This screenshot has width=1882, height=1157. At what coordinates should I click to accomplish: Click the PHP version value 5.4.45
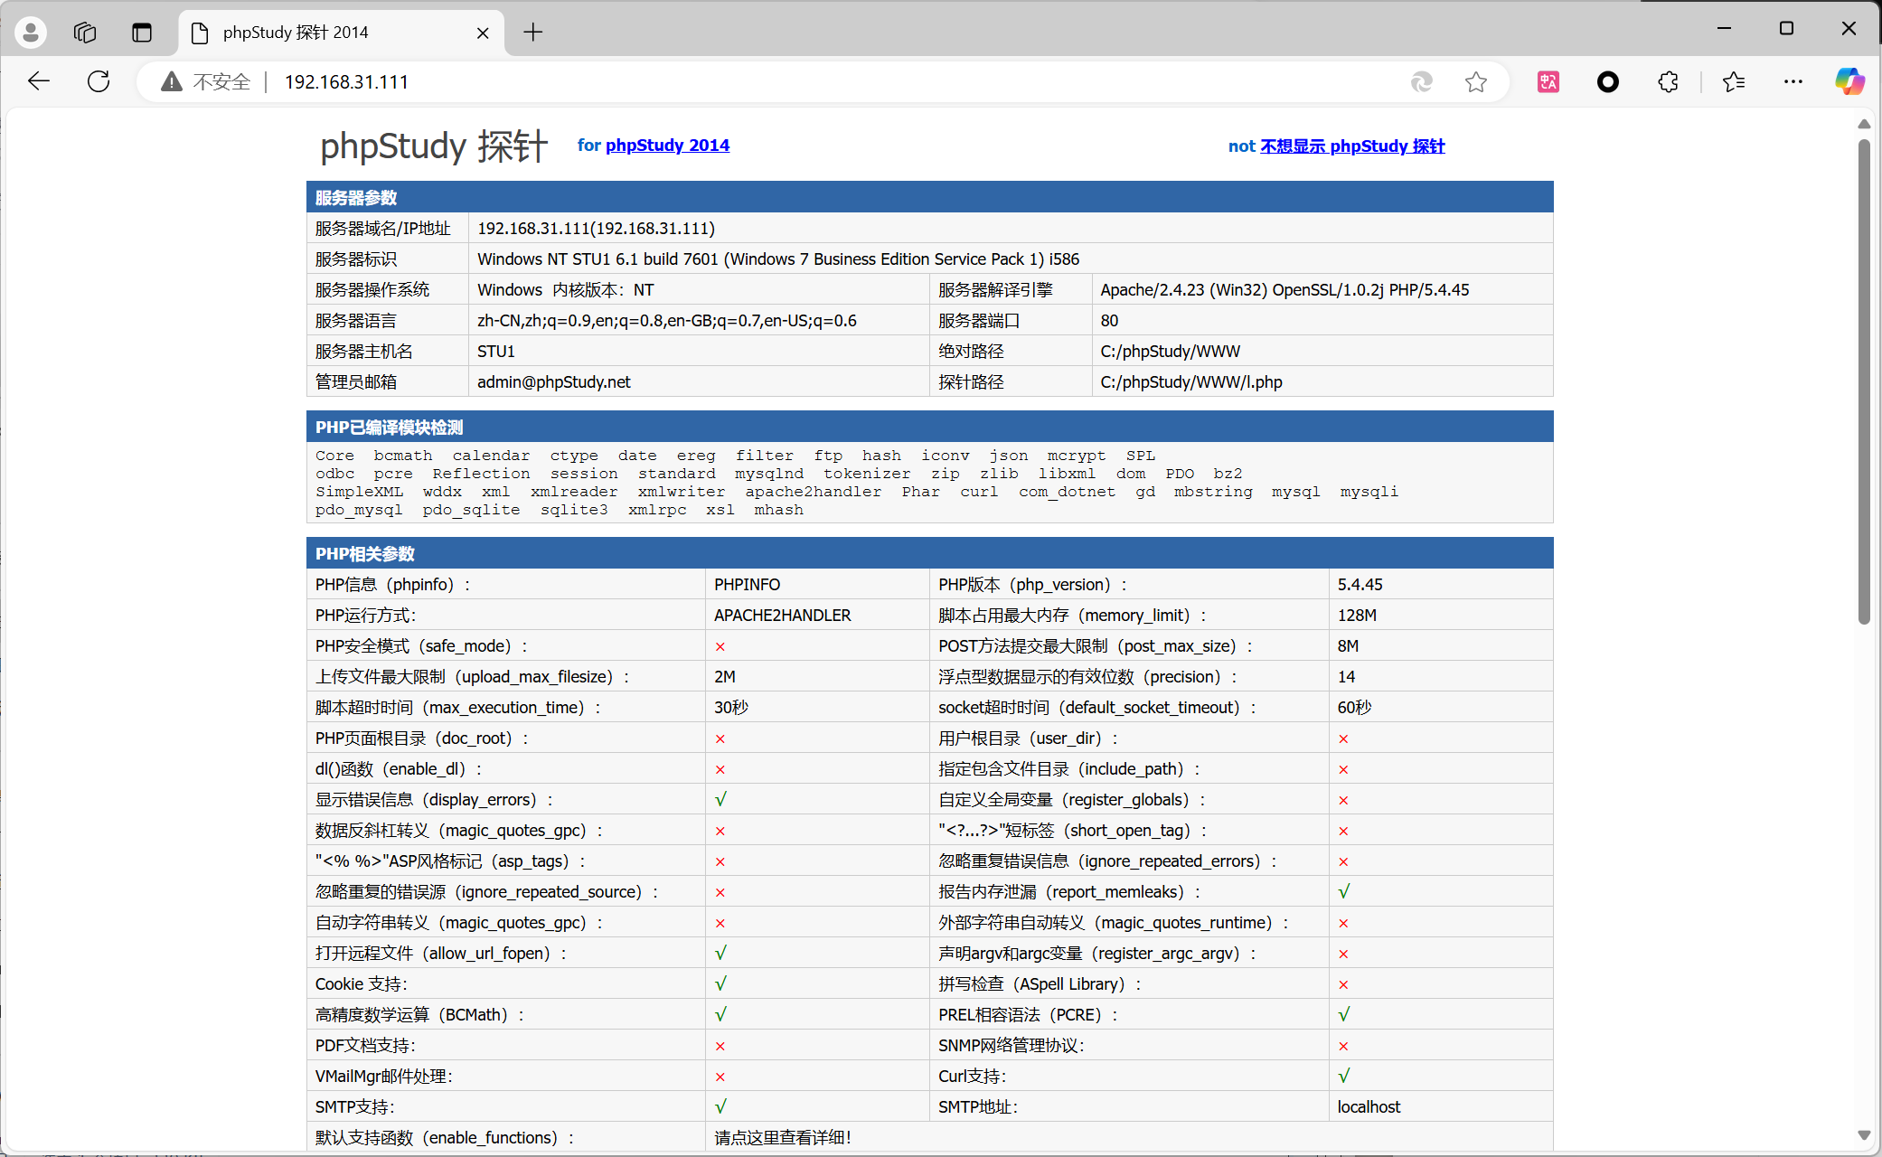coord(1360,585)
